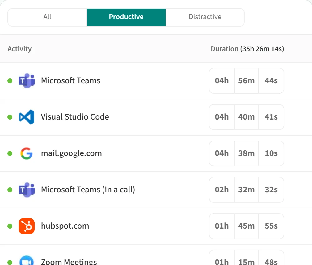Click the Visual Studio Code icon
The image size is (312, 265).
[x=27, y=117]
